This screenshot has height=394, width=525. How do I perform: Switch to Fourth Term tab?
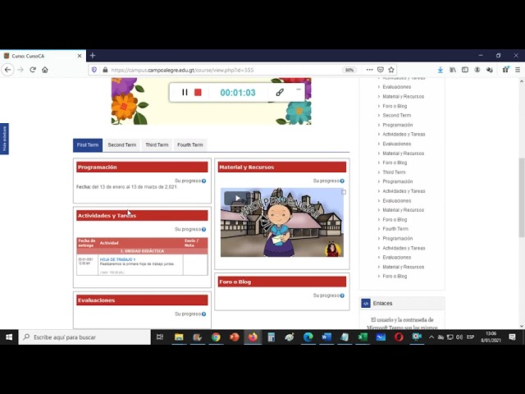click(190, 145)
